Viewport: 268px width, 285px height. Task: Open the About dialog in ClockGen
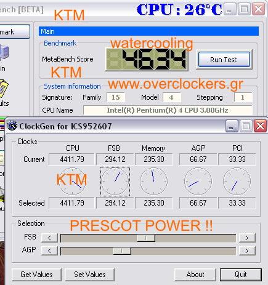point(195,275)
